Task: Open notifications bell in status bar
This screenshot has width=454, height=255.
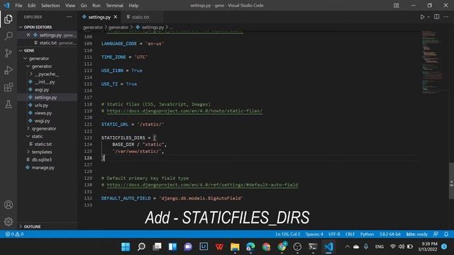Action: pyautogui.click(x=446, y=234)
